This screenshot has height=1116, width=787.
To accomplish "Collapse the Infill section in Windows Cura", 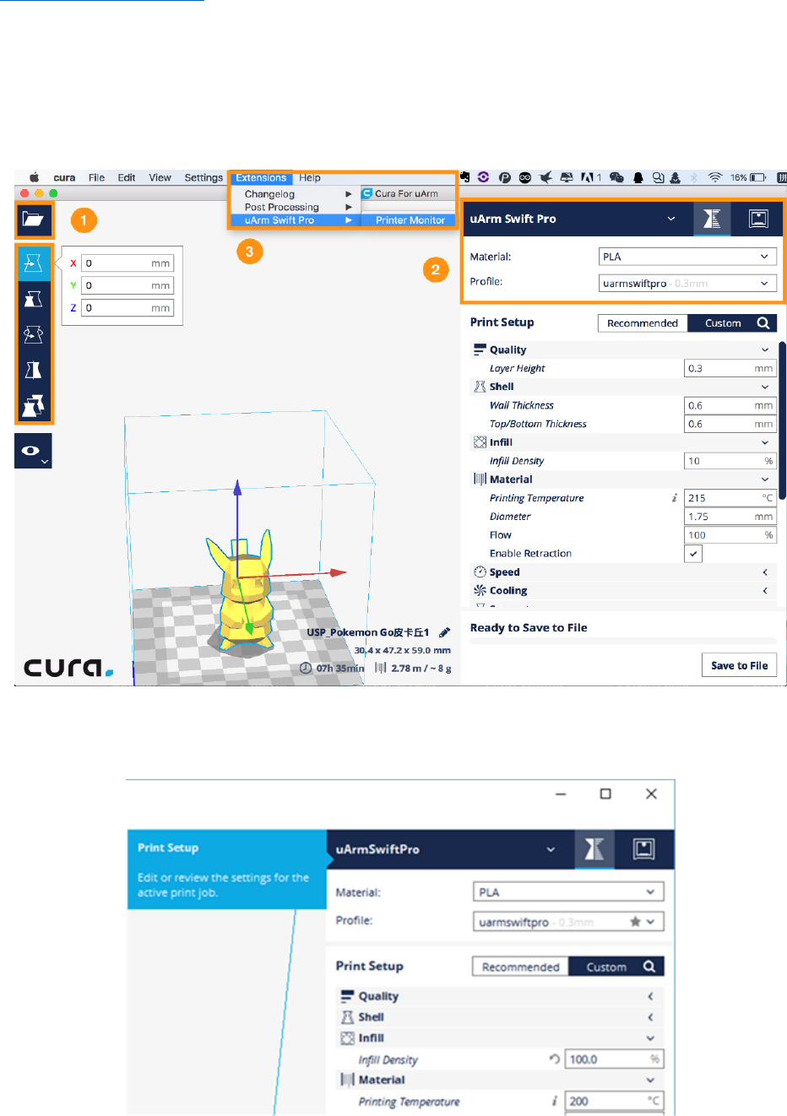I will [x=500, y=1038].
